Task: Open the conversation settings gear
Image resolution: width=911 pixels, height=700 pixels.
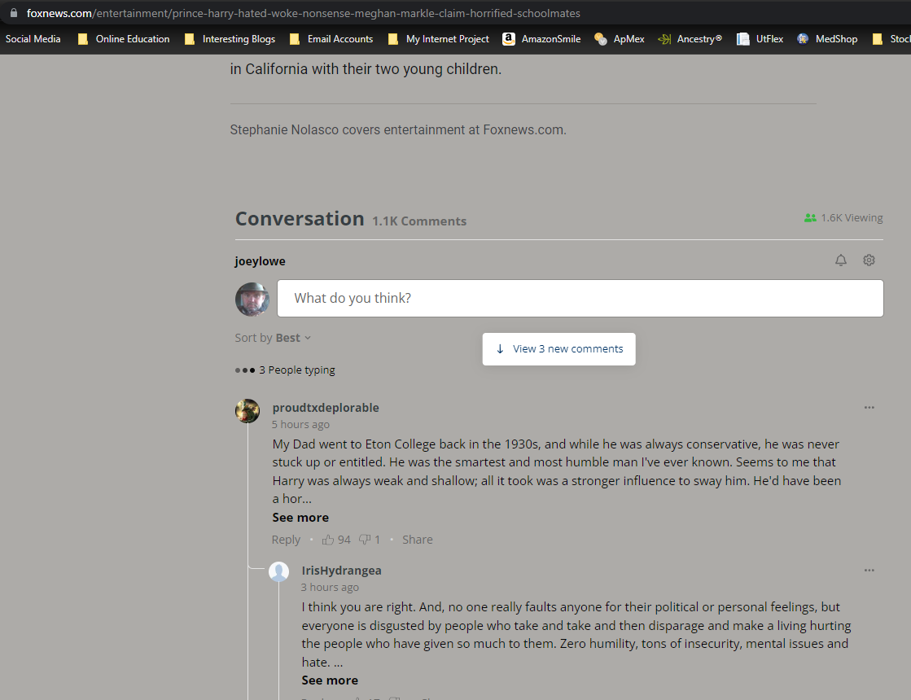Action: [x=869, y=260]
